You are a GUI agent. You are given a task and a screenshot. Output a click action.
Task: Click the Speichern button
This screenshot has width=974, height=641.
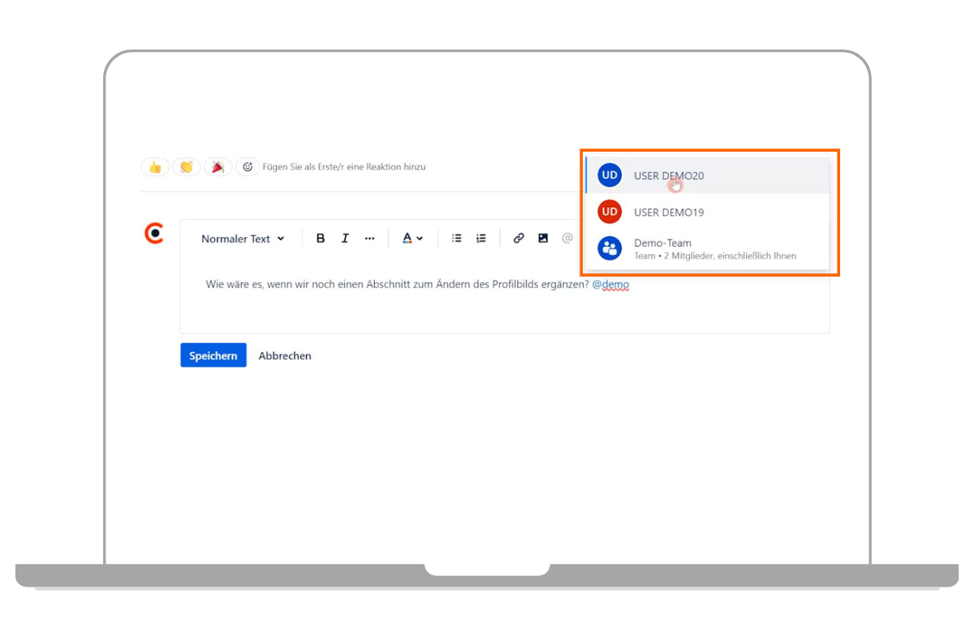click(x=213, y=355)
